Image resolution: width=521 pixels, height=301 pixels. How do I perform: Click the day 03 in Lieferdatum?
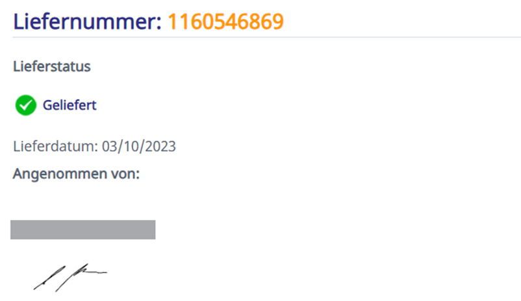pyautogui.click(x=108, y=147)
